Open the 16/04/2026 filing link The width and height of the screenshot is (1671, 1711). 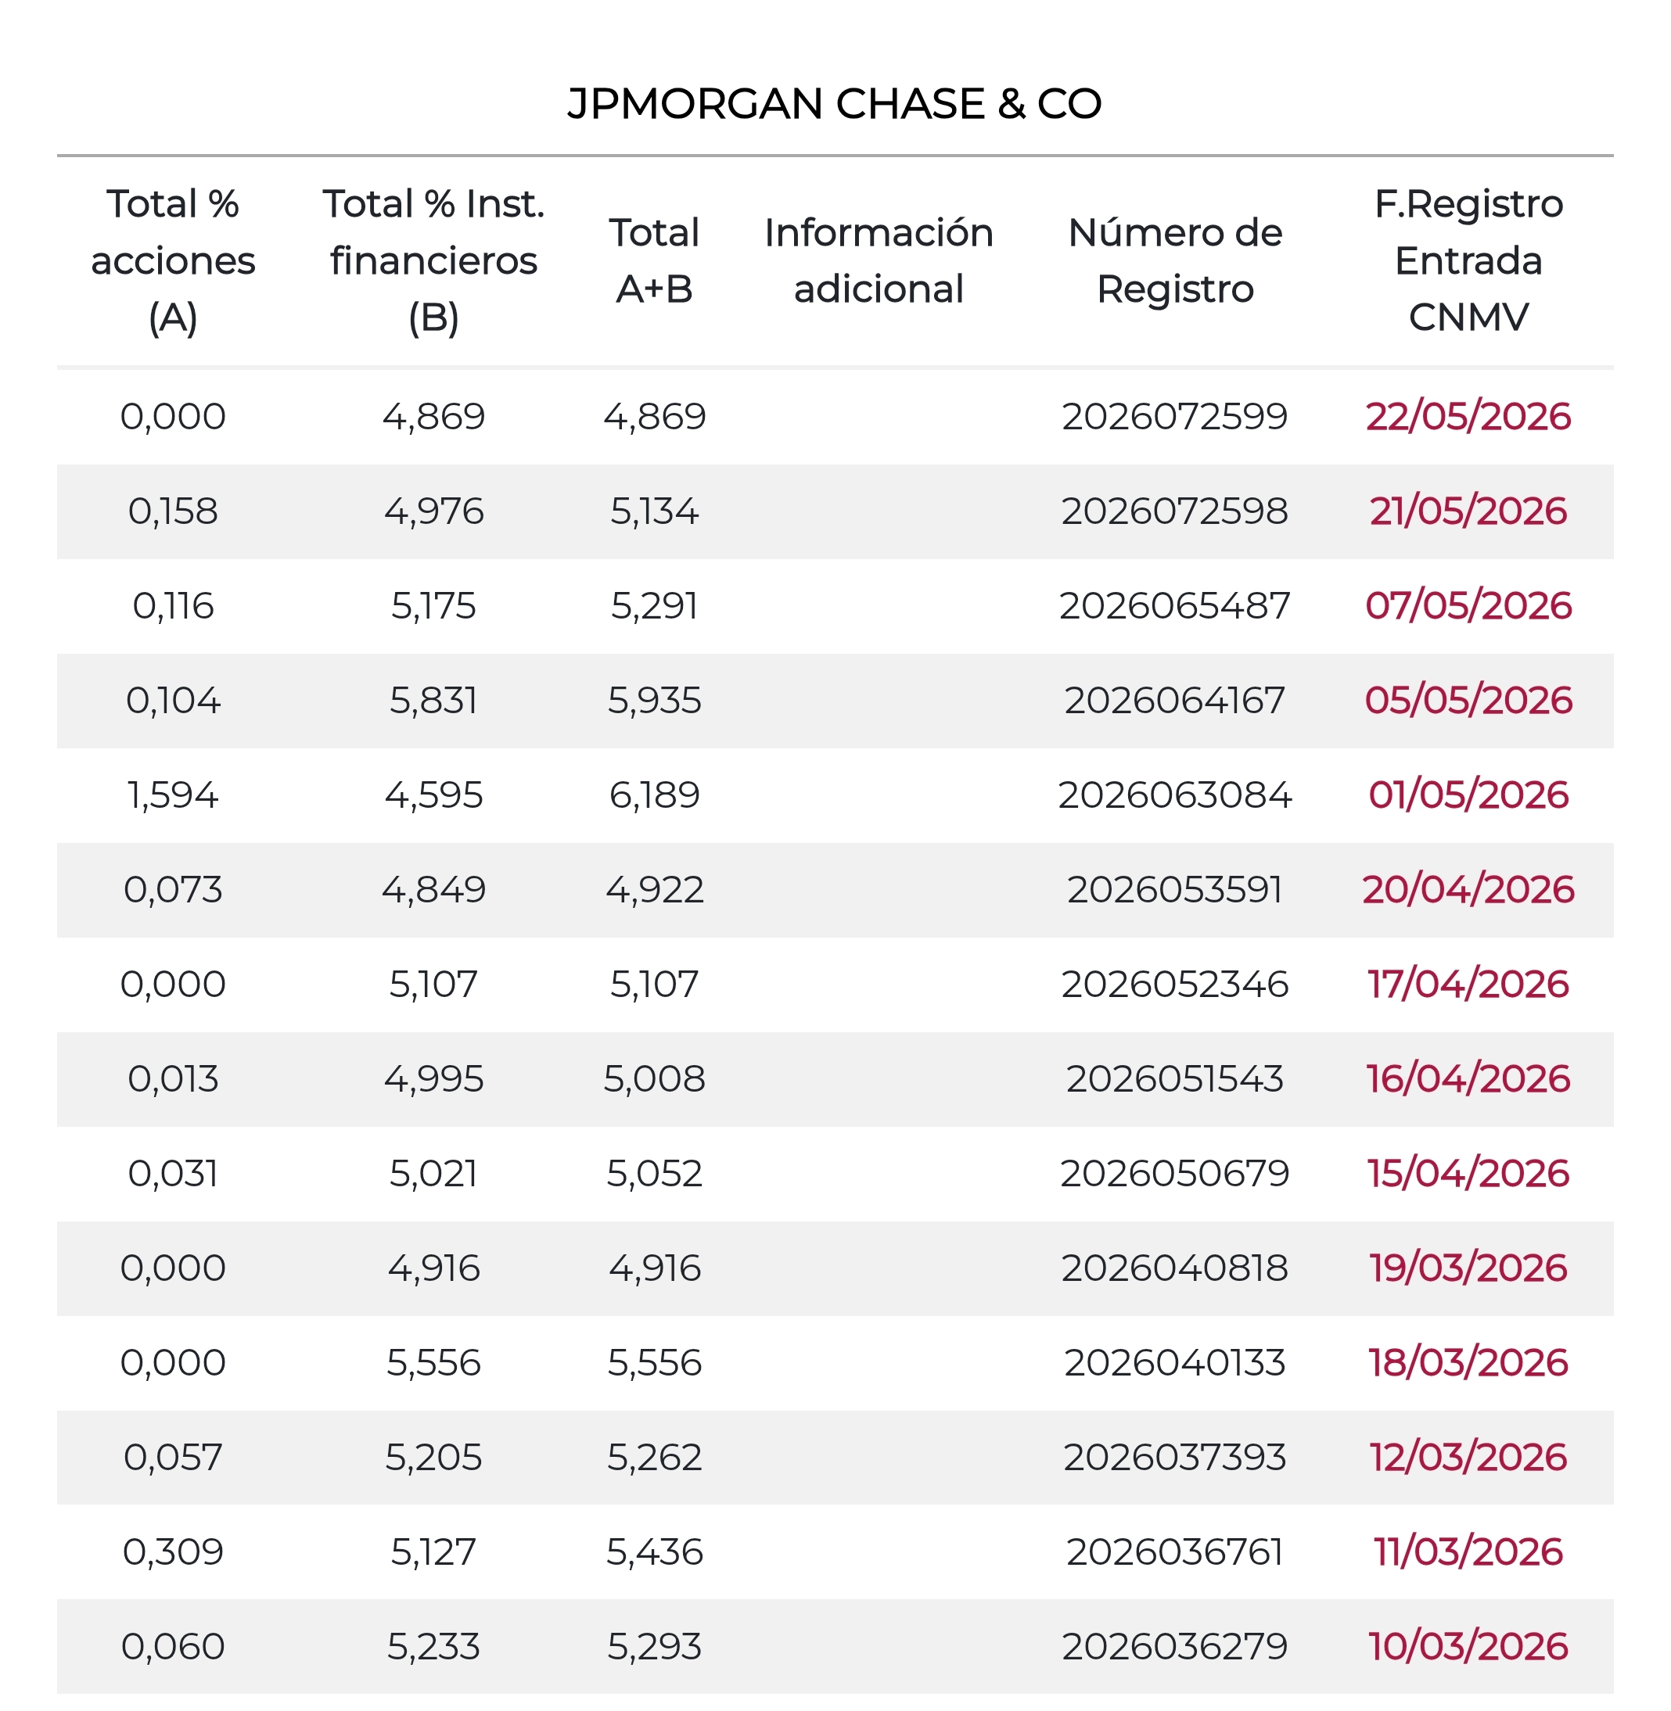click(x=1468, y=1079)
